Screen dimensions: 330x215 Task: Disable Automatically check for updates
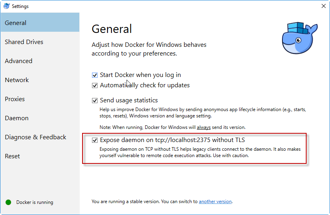coord(95,85)
